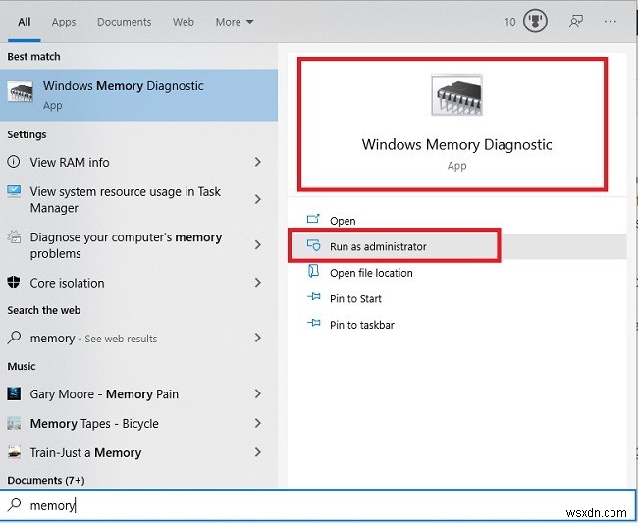Choose Pin to taskbar
This screenshot has height=523, width=638.
click(x=456, y=325)
